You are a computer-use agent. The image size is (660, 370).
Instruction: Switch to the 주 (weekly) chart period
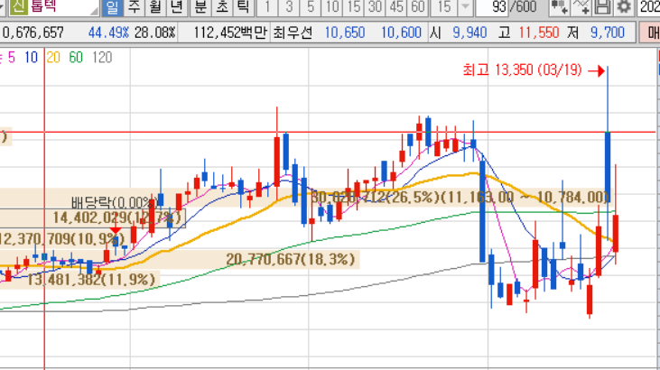coord(135,6)
